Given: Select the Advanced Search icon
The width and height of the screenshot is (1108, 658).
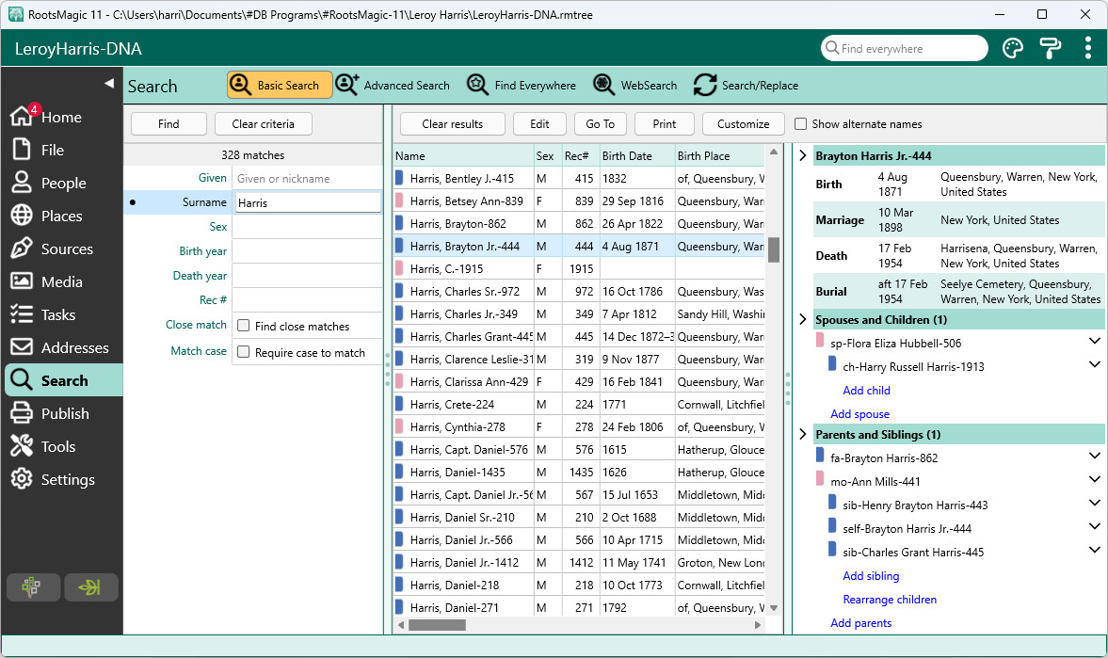Looking at the screenshot, I should (347, 85).
